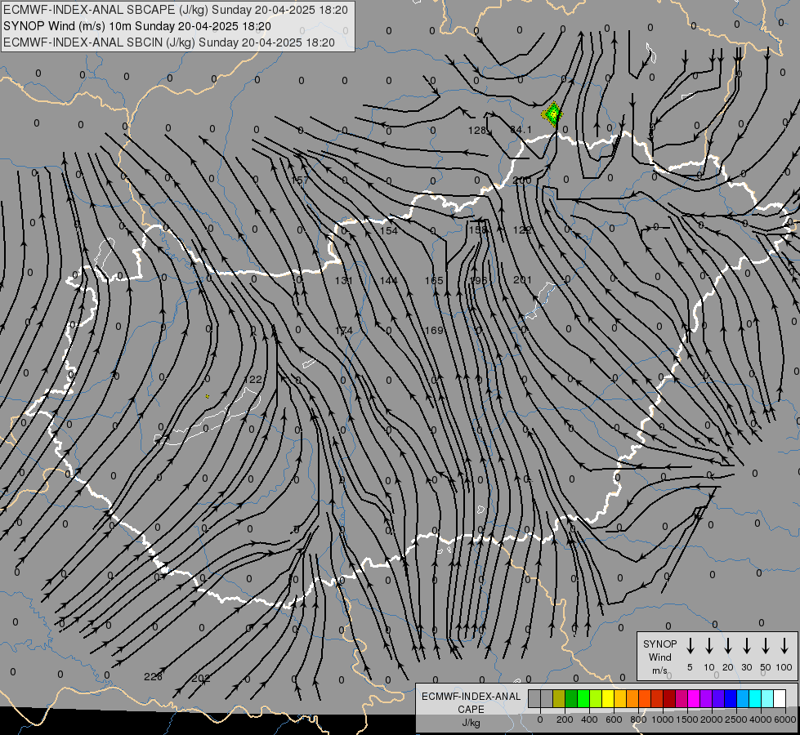Screen dimensions: 800x735
Task: Click the 174 CAPE value on map
Action: (x=343, y=331)
